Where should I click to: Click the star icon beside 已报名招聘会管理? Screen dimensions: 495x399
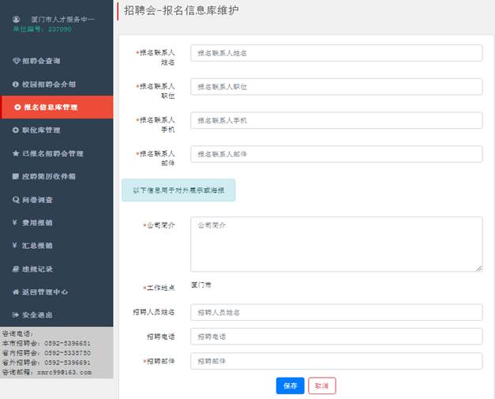(16, 153)
